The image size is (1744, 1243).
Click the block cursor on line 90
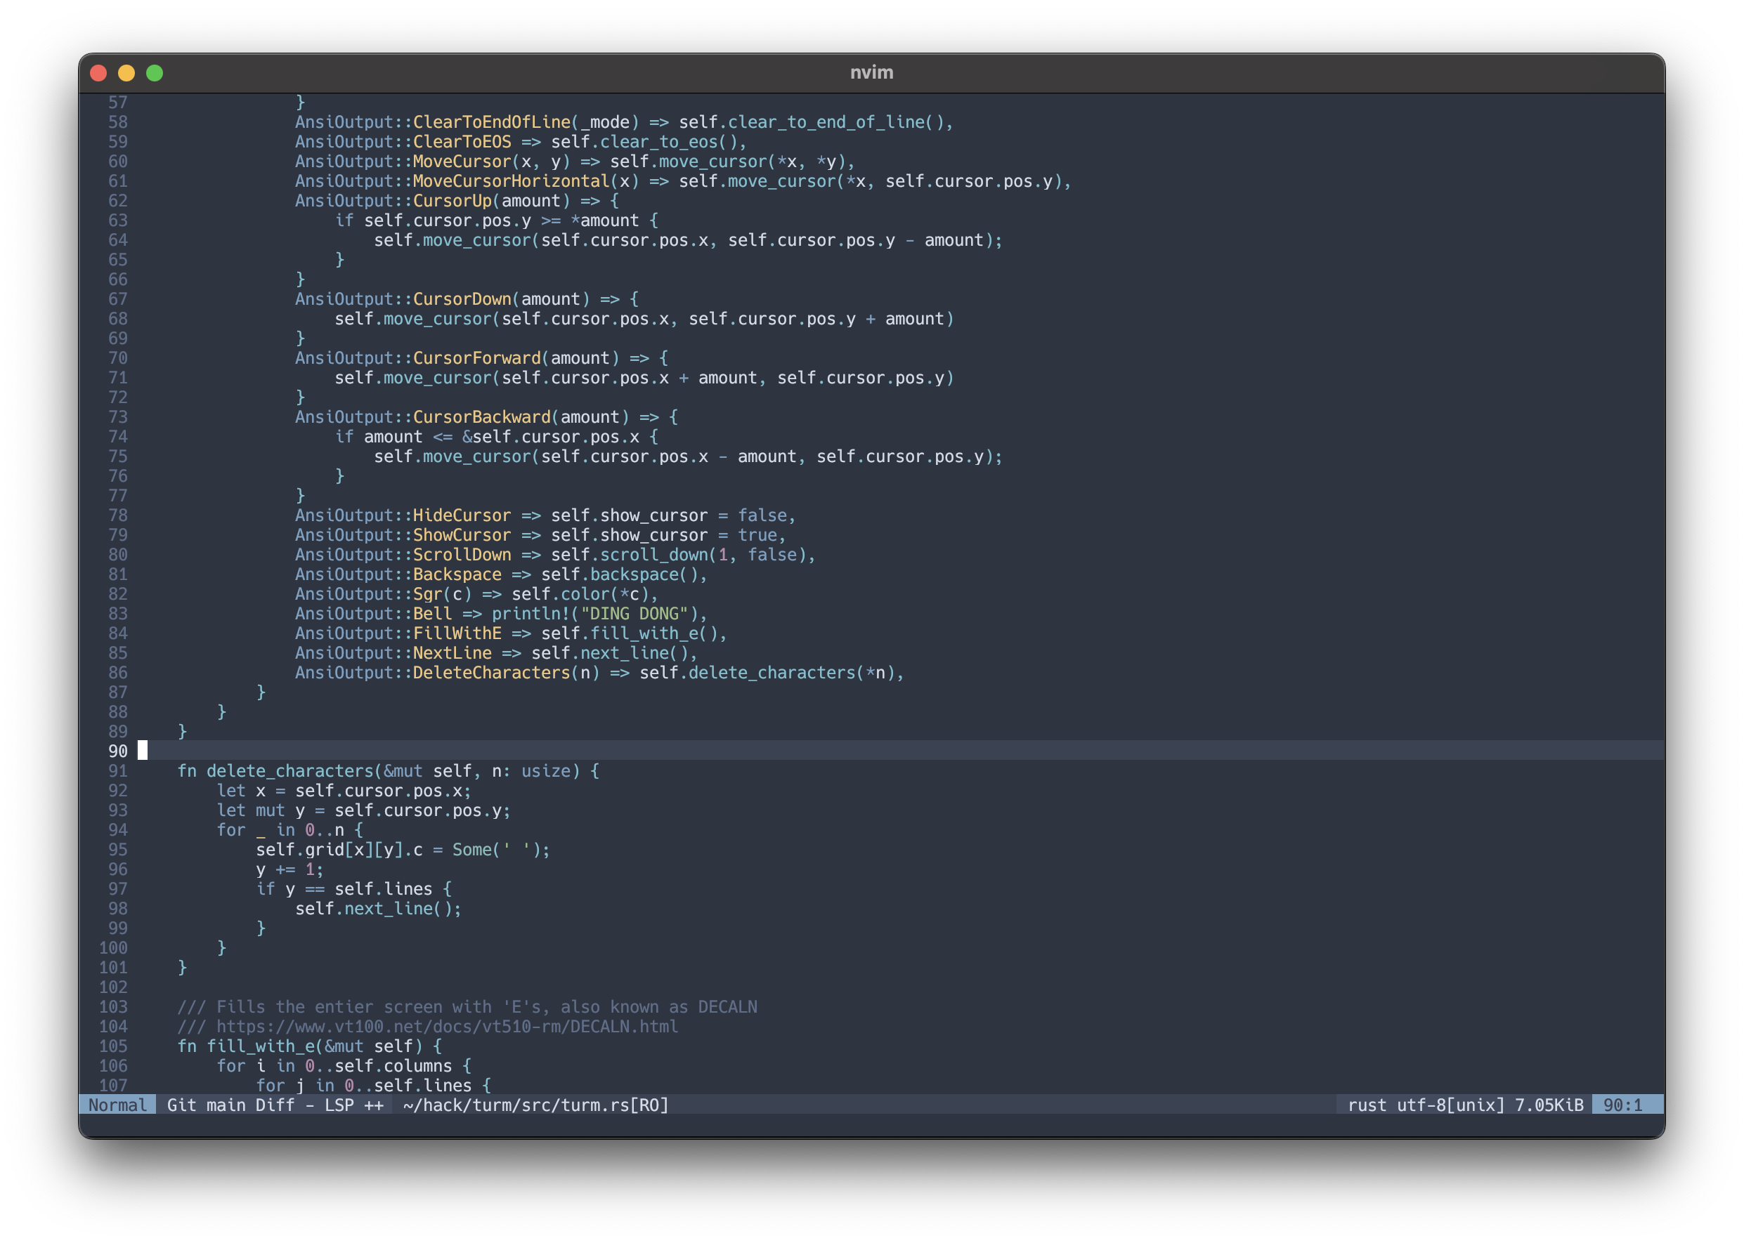click(x=143, y=751)
